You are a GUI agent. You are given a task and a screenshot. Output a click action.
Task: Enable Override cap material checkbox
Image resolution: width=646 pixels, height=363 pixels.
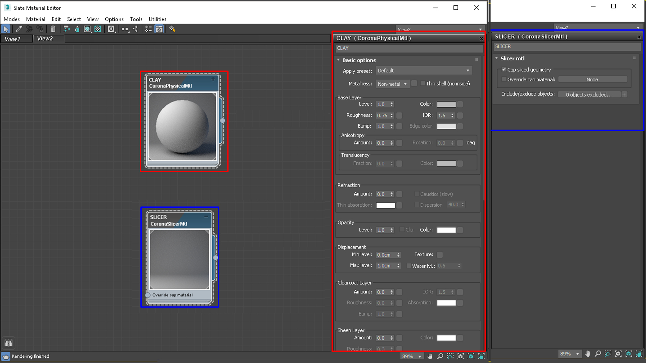504,79
